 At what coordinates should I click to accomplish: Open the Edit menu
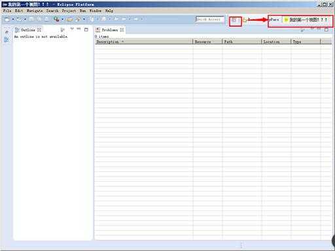(x=19, y=10)
